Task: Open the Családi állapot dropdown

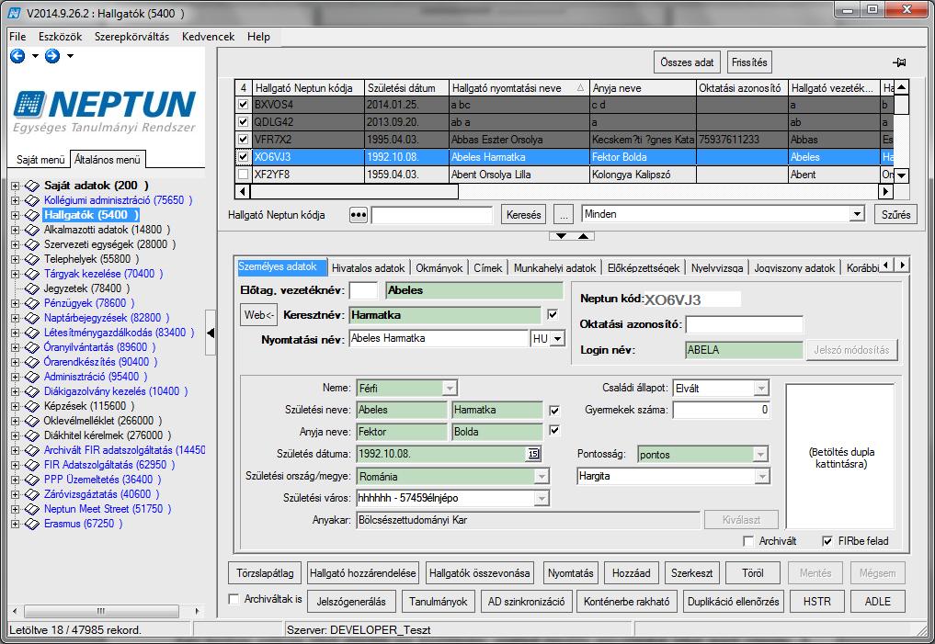Action: point(761,389)
